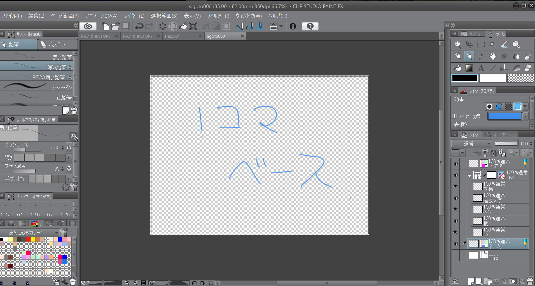Open the help question-mark button
Image resolution: width=535 pixels, height=286 pixels.
point(310,26)
